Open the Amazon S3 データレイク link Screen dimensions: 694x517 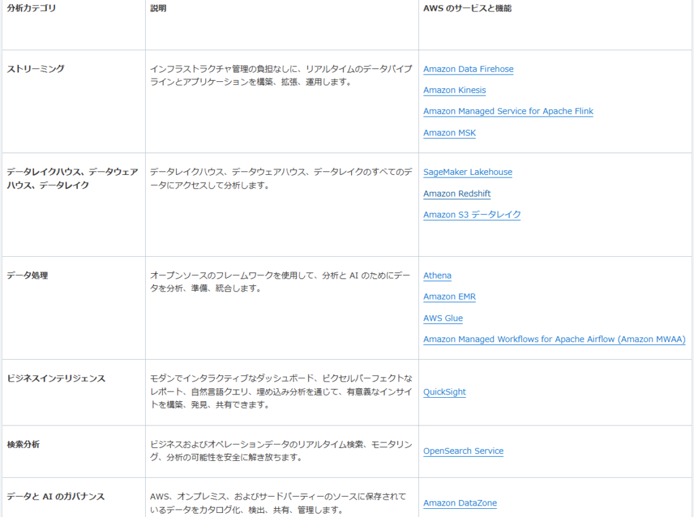click(472, 215)
